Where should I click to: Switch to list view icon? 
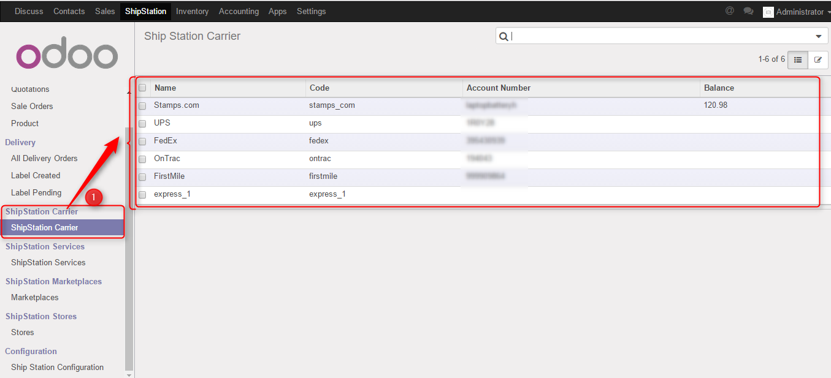(797, 59)
